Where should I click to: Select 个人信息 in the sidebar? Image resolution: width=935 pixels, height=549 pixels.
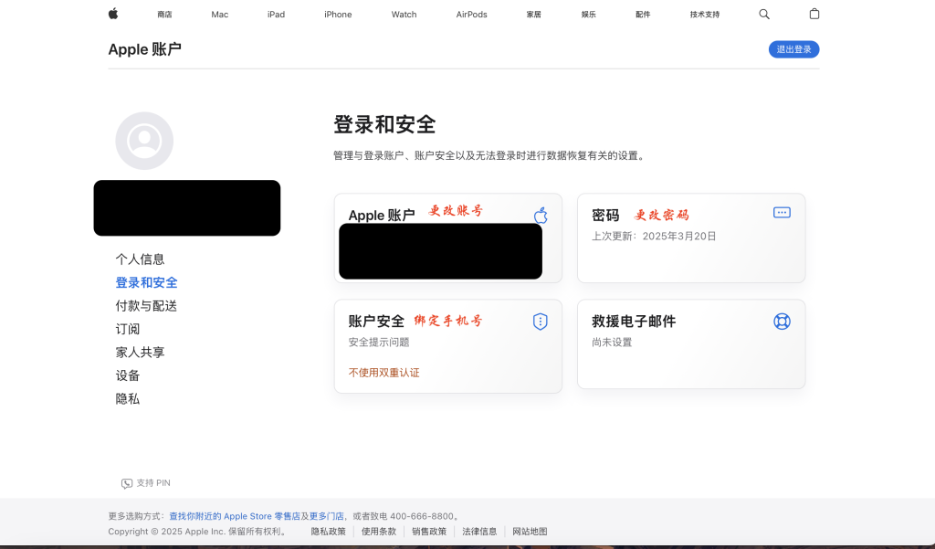140,259
